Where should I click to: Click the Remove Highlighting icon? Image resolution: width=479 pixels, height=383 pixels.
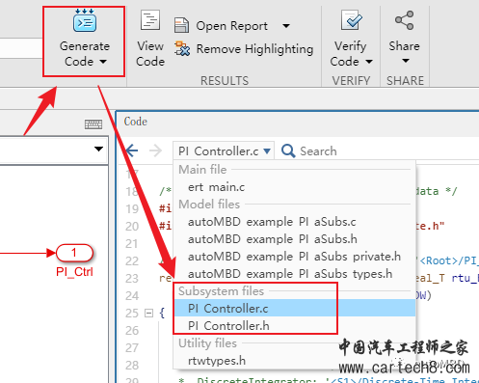(x=182, y=49)
